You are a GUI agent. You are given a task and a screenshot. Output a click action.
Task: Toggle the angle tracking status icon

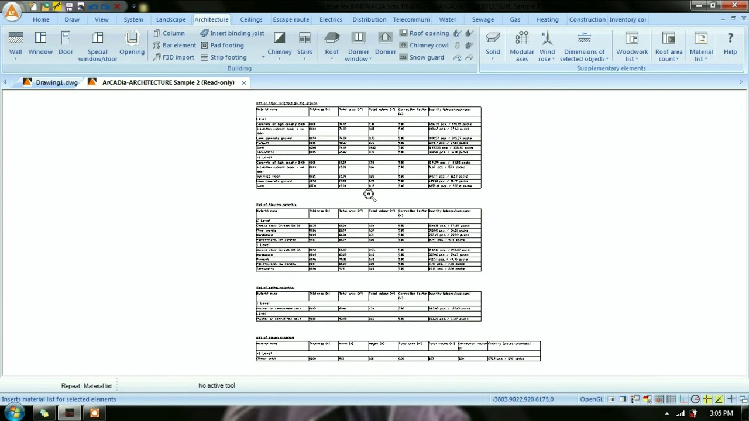719,399
